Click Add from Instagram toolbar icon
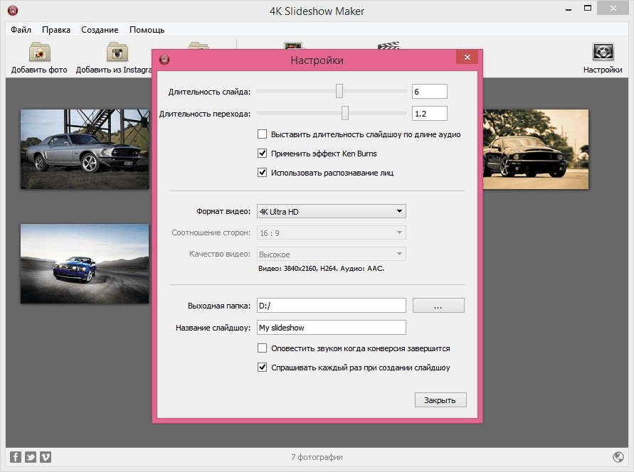The width and height of the screenshot is (634, 472). coord(117,52)
